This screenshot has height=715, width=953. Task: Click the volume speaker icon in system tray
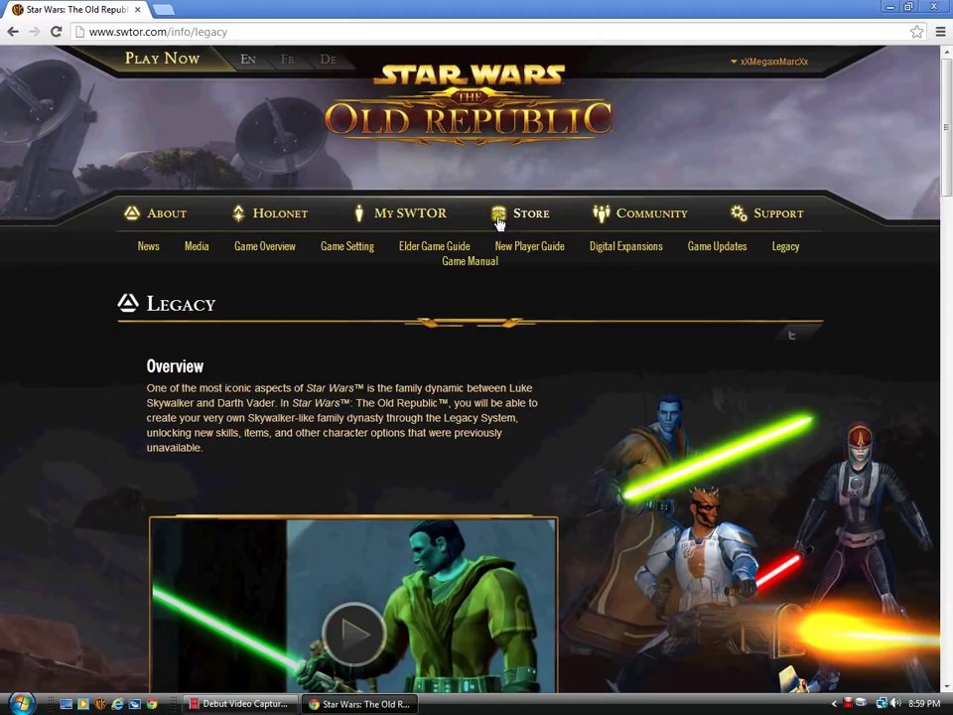pos(895,703)
